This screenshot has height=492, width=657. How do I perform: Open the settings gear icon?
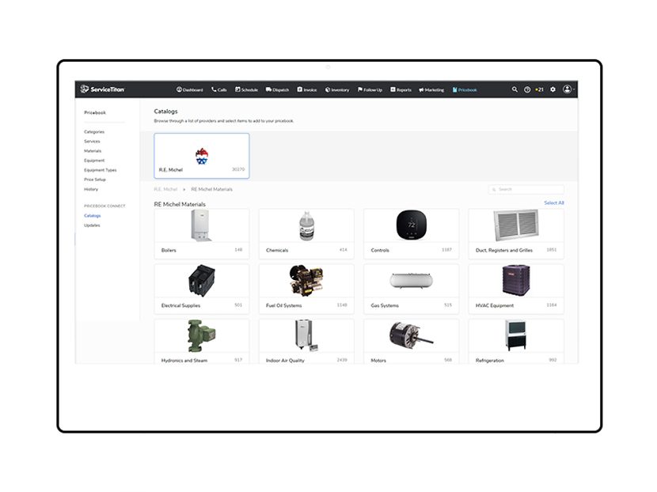[x=553, y=89]
